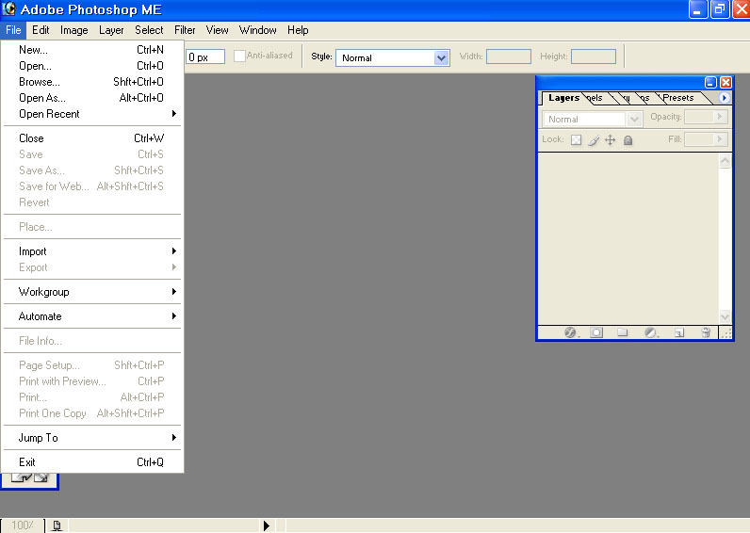Open the Window menu

point(258,30)
